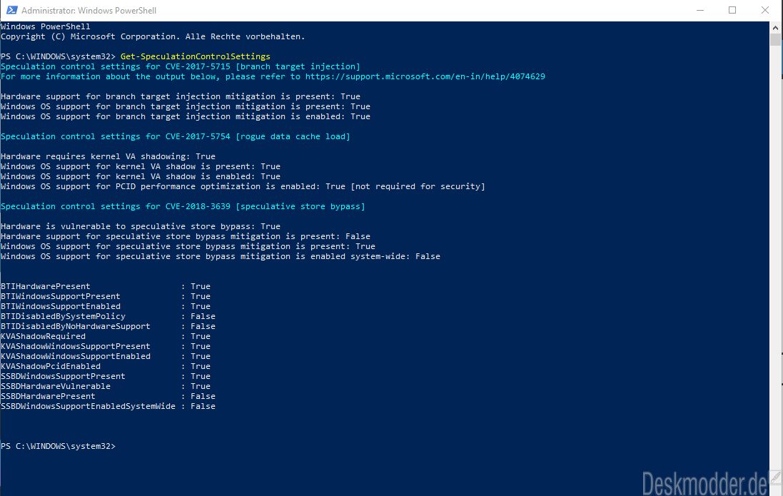Click the support.microsoft.com help URL
The width and height of the screenshot is (783, 496).
point(425,76)
